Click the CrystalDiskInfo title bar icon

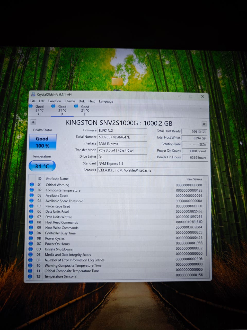click(33, 94)
